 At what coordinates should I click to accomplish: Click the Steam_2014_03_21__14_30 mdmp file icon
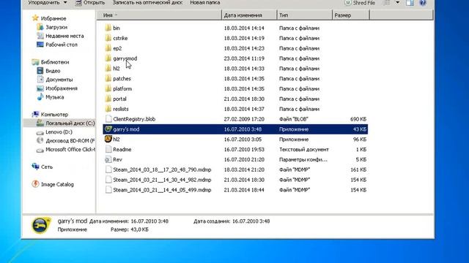click(x=108, y=180)
